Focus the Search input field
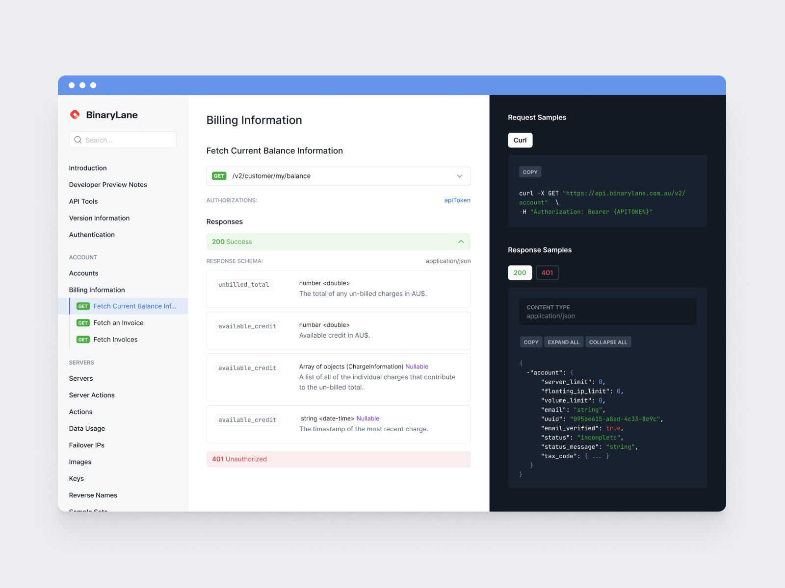This screenshot has width=785, height=588. 123,140
